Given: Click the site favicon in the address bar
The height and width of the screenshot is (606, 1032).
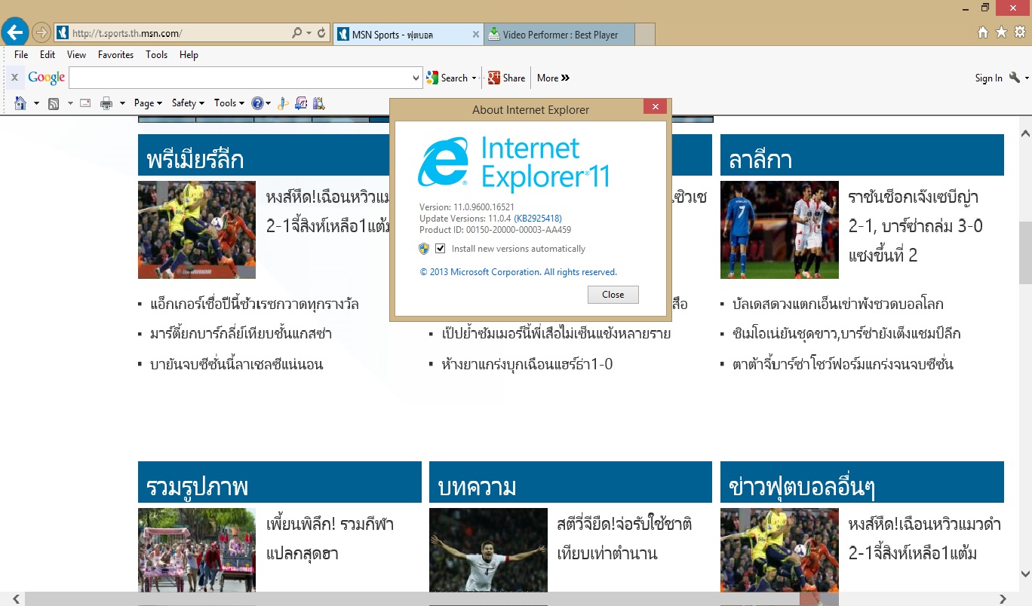Looking at the screenshot, I should [63, 33].
